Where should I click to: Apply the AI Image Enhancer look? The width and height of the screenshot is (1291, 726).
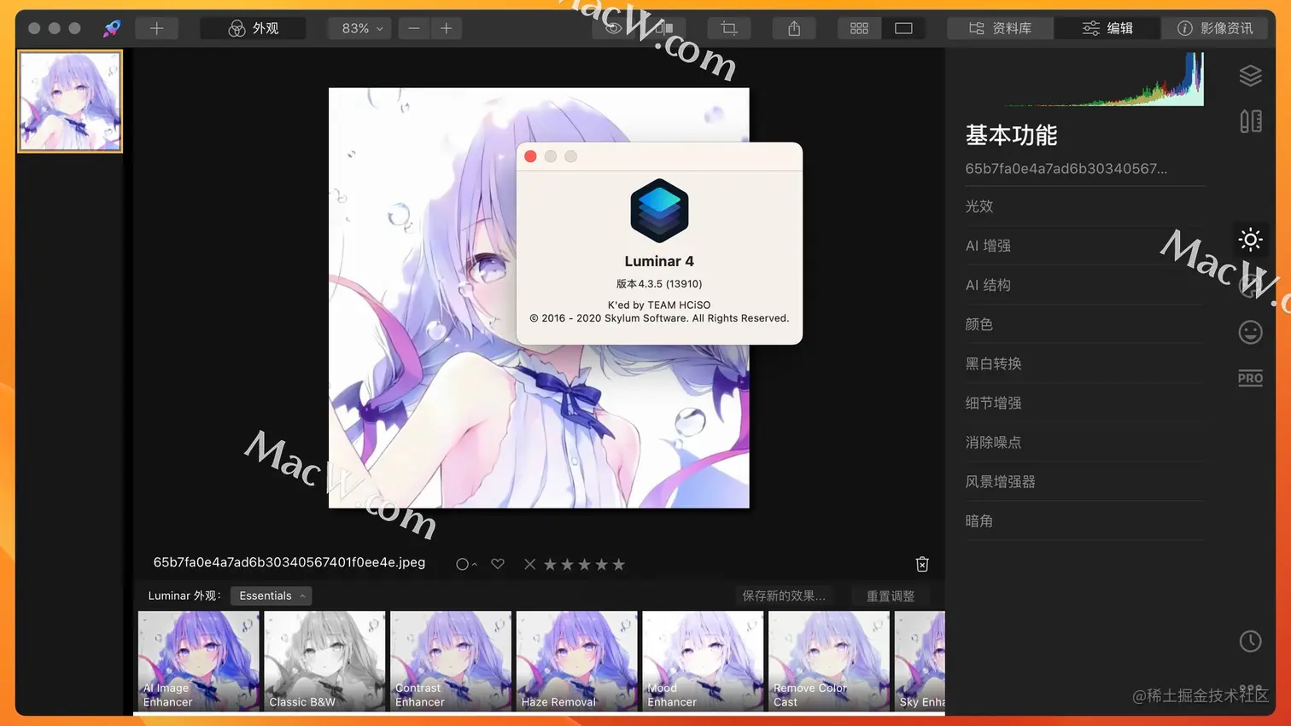point(199,660)
